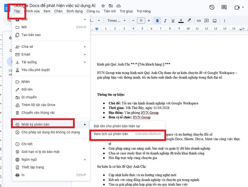Select the highlight color pen icon
Viewport: 248px width, 187px height.
(x=189, y=20)
